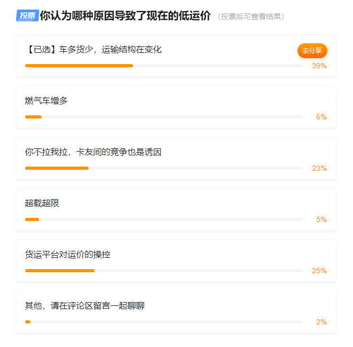
Task: Click the 2% percentage label
Action: coord(321,322)
